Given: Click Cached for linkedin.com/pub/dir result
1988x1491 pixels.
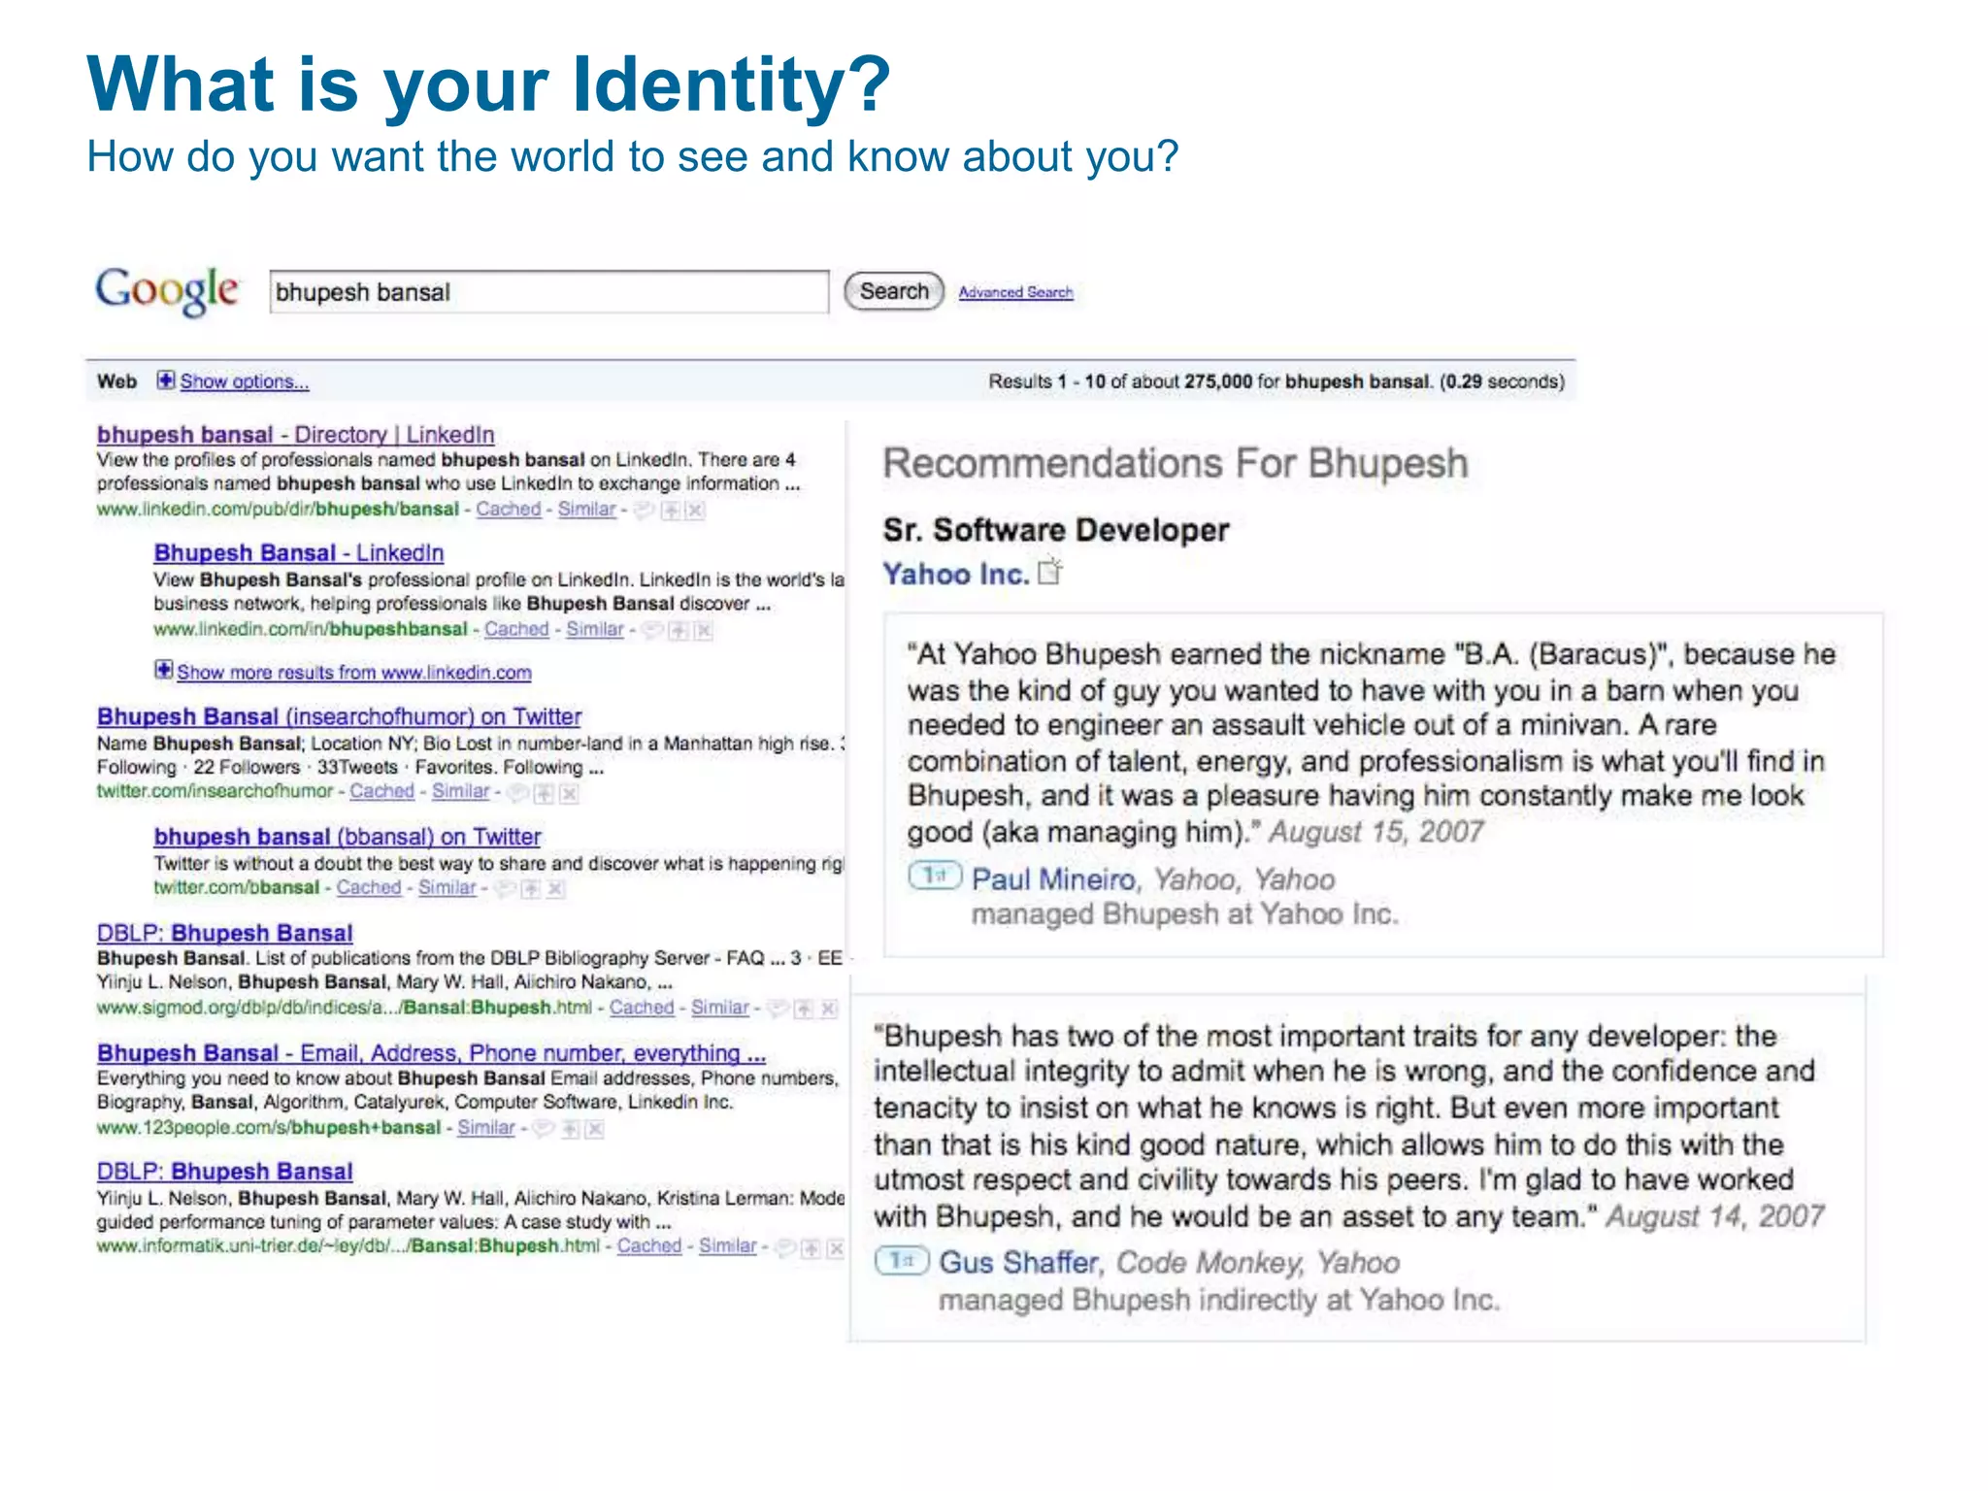Looking at the screenshot, I should [x=509, y=509].
